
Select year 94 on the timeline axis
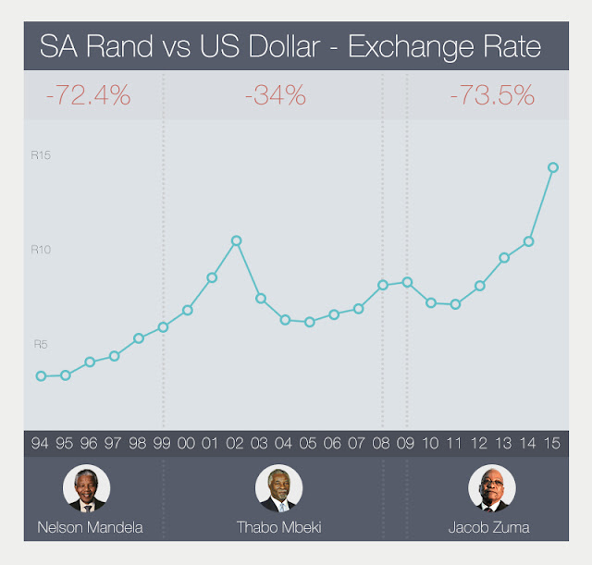click(x=41, y=445)
